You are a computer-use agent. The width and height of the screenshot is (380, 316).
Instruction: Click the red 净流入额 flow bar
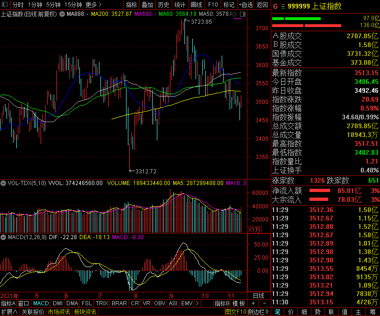tap(323, 191)
